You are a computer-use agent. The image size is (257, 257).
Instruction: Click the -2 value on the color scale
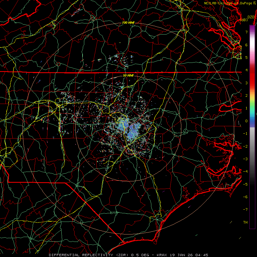point(245,146)
